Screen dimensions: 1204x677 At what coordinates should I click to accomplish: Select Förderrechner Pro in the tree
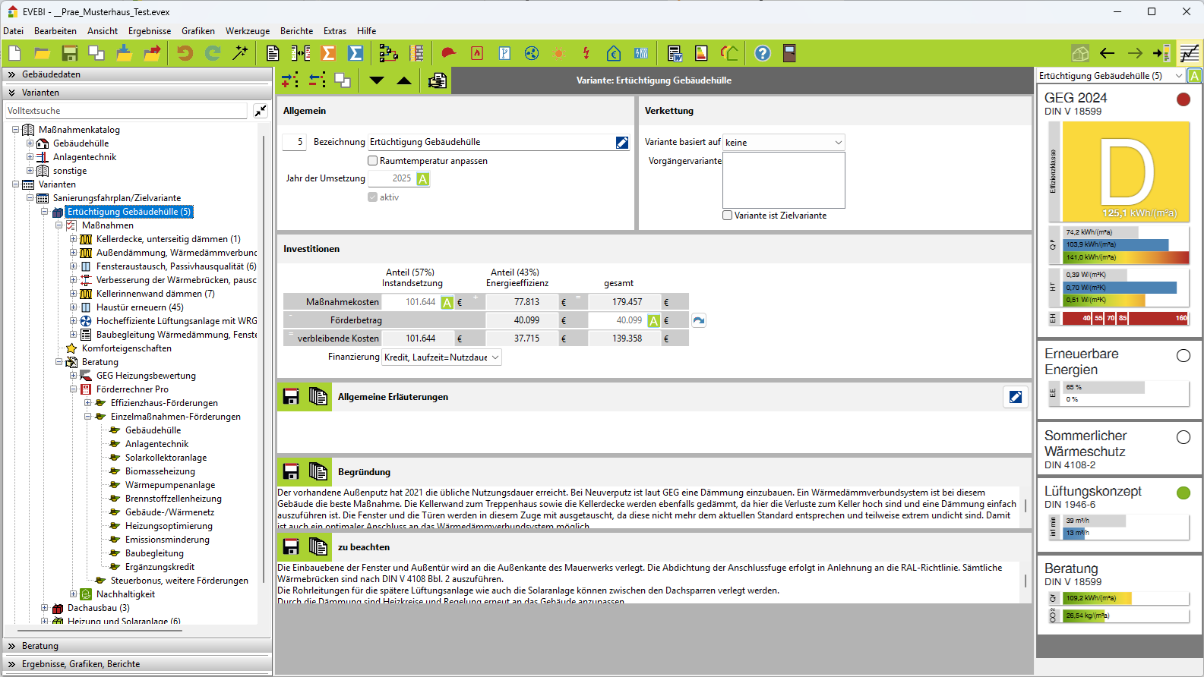[132, 389]
